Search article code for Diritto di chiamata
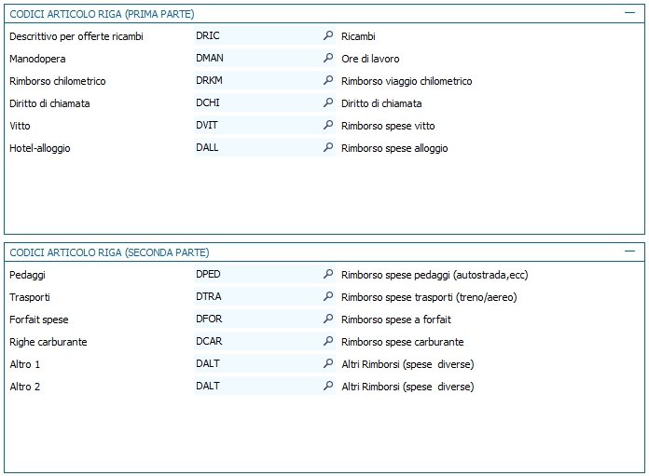The width and height of the screenshot is (649, 476). pos(327,103)
